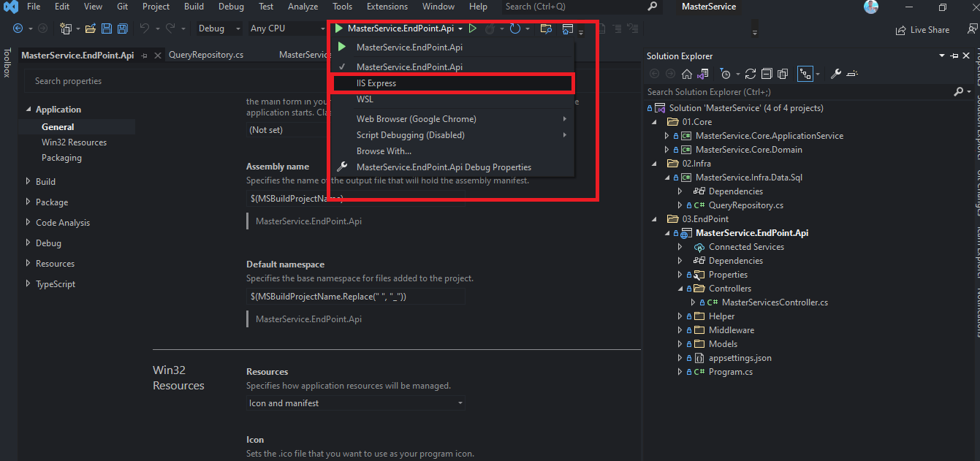Open the Analyze menu
Image resolution: width=980 pixels, height=461 pixels.
pos(303,7)
